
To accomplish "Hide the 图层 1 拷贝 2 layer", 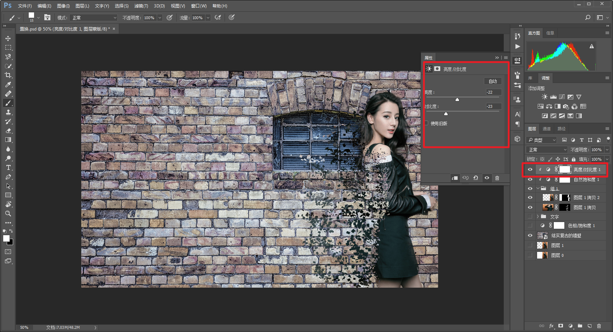I will coord(530,198).
